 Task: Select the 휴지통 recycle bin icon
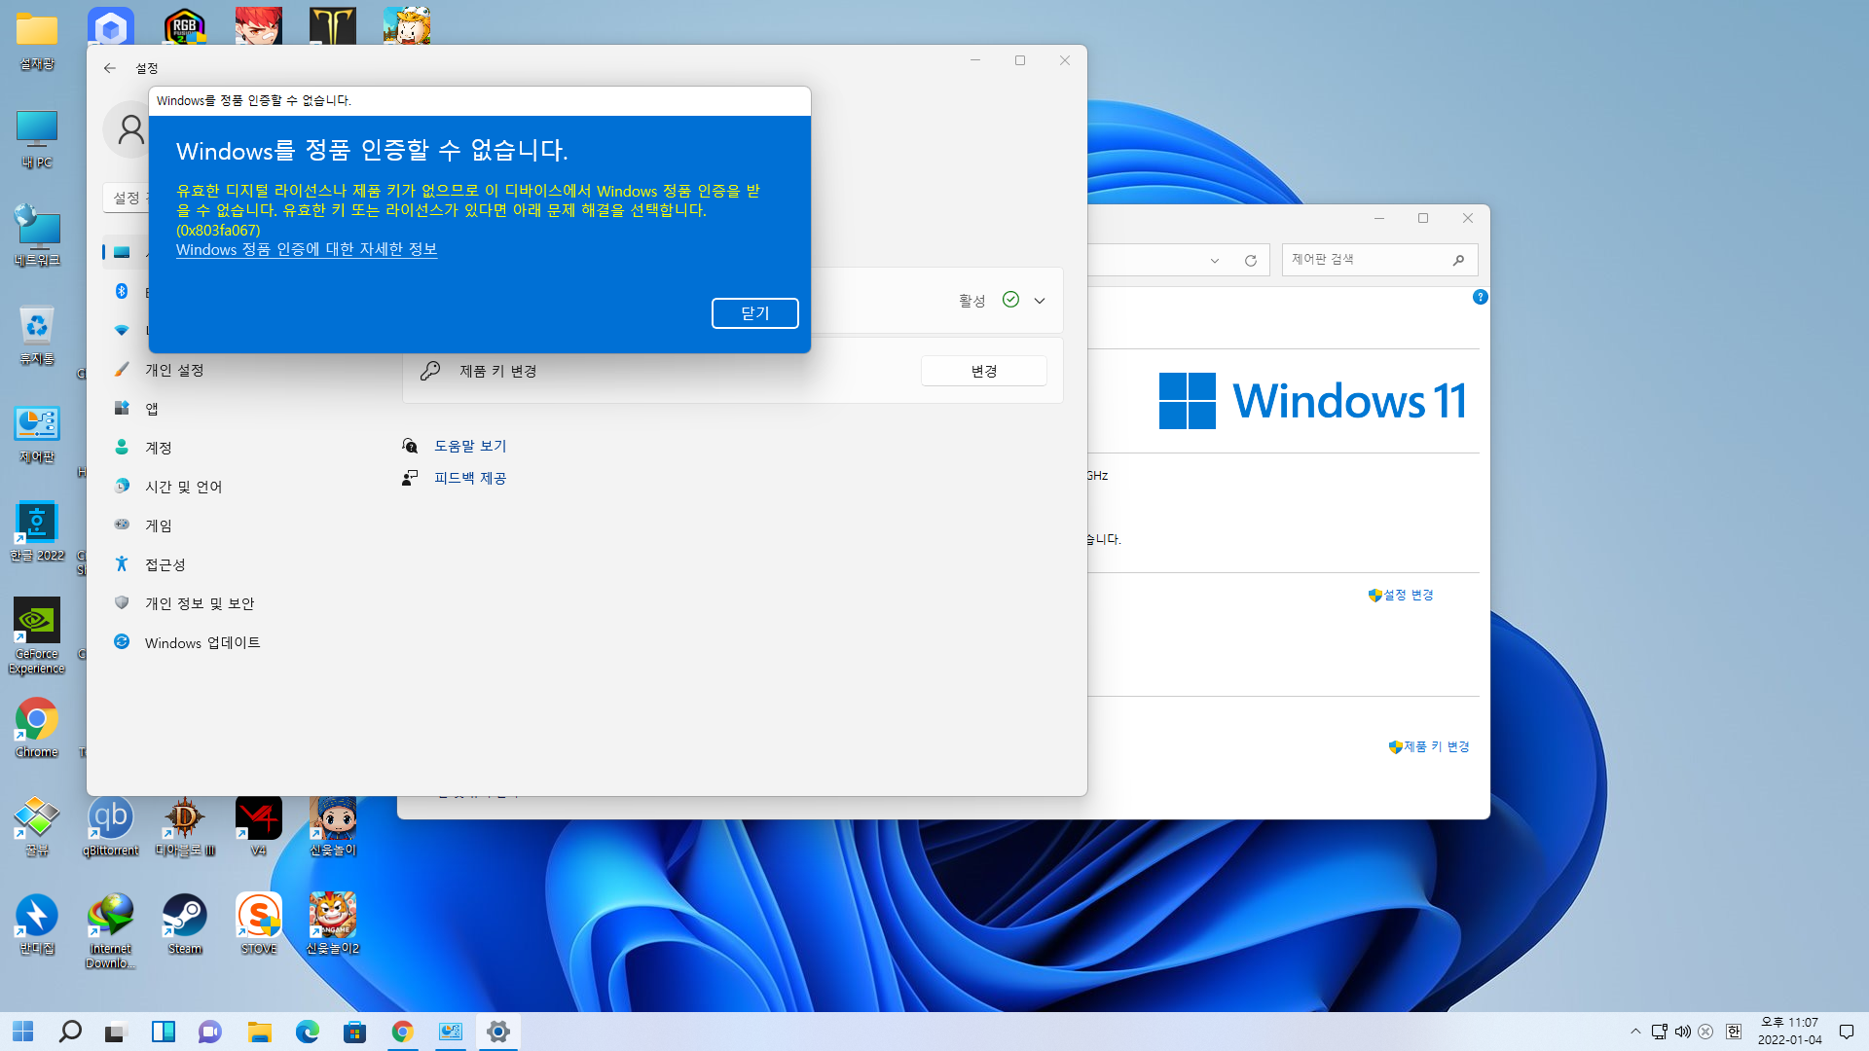pyautogui.click(x=37, y=335)
